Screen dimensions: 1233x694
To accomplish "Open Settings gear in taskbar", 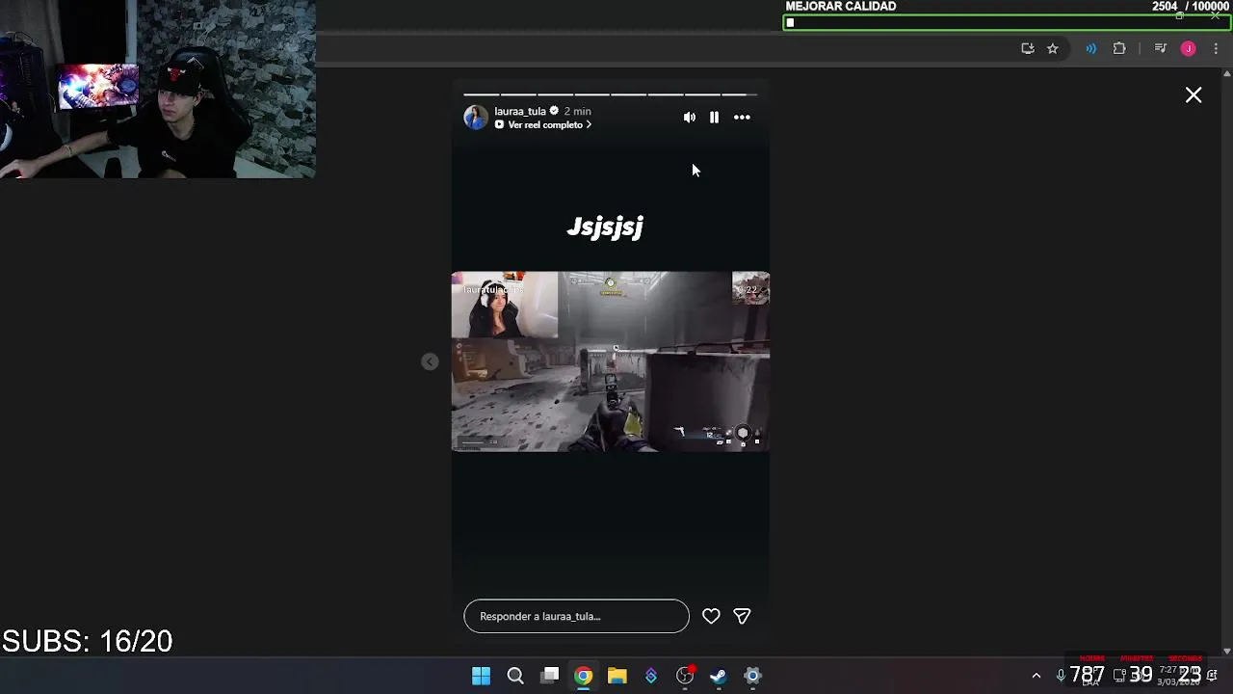I will [x=752, y=676].
